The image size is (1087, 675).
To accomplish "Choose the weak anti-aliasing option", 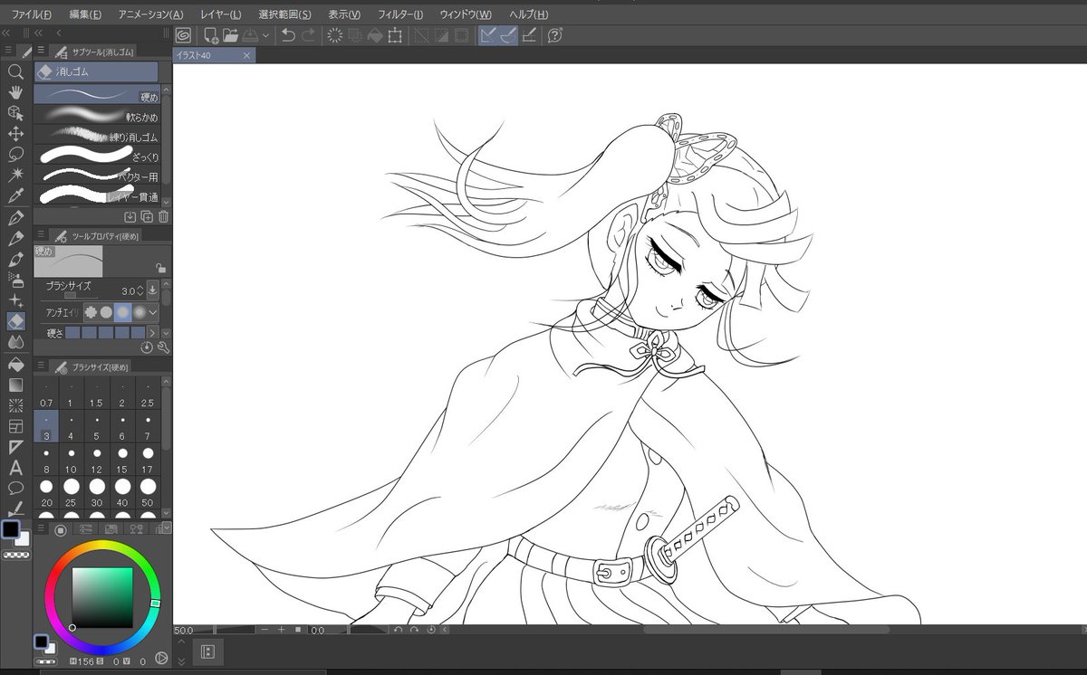I will (x=106, y=311).
